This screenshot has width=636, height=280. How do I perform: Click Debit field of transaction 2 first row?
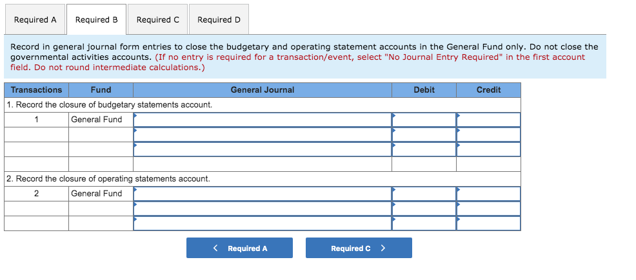coord(424,194)
